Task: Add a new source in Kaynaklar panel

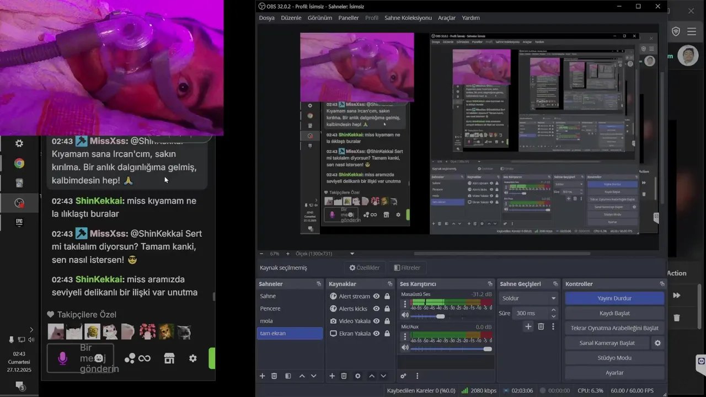Action: click(332, 376)
